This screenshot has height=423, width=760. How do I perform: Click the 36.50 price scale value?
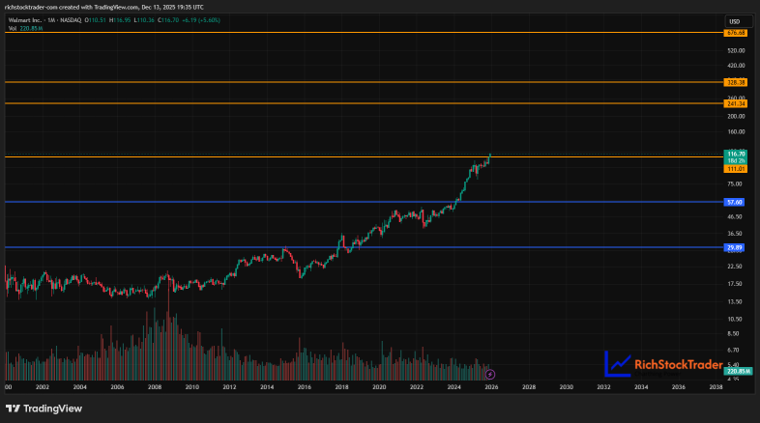click(x=734, y=234)
